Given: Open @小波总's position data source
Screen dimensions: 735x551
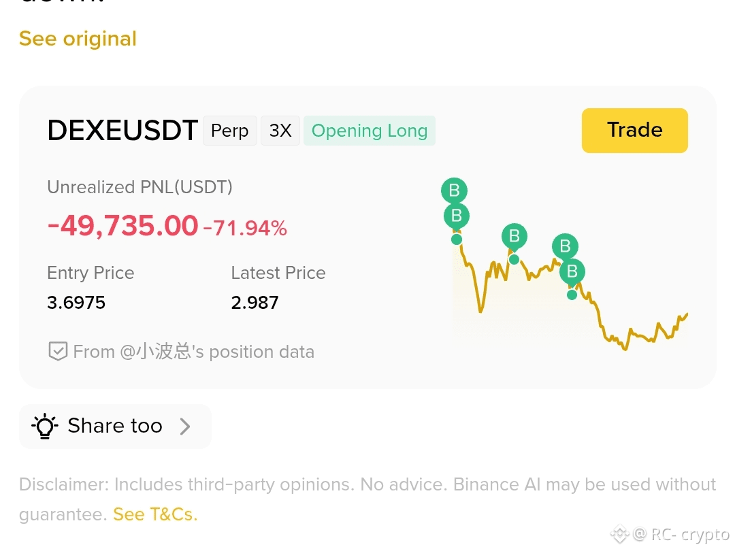Looking at the screenshot, I should pos(193,352).
